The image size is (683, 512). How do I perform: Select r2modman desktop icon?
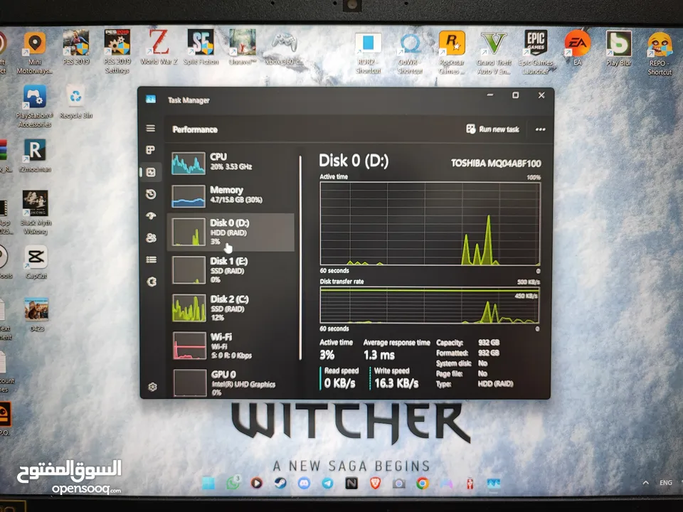36,156
